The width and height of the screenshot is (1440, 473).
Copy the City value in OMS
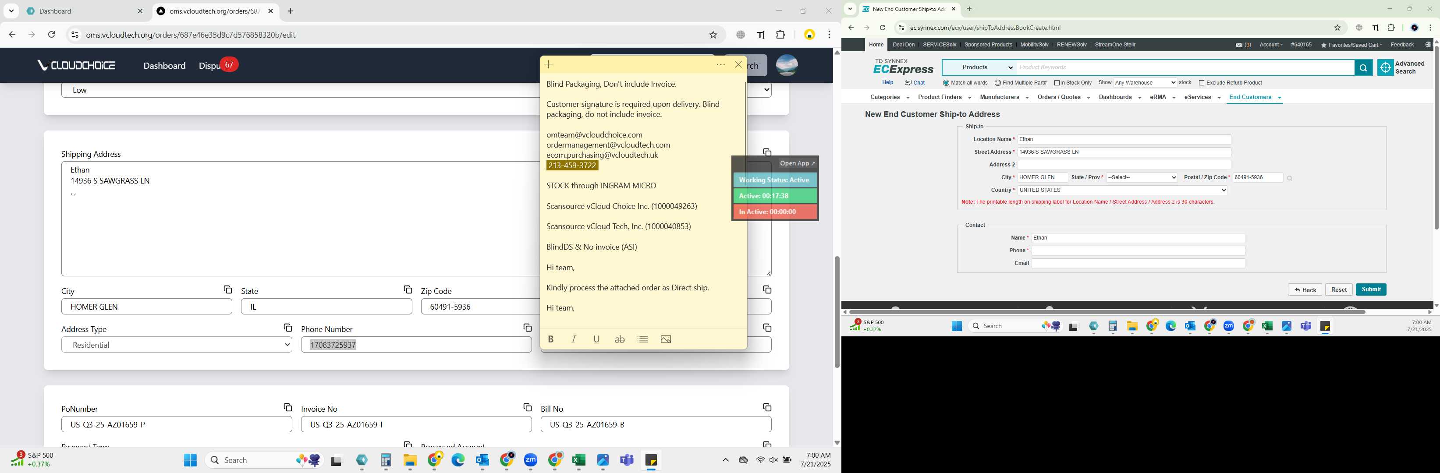coord(227,289)
